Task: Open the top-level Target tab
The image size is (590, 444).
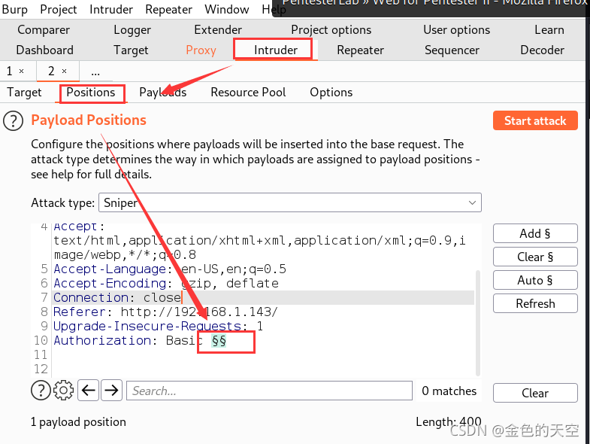Action: (131, 50)
